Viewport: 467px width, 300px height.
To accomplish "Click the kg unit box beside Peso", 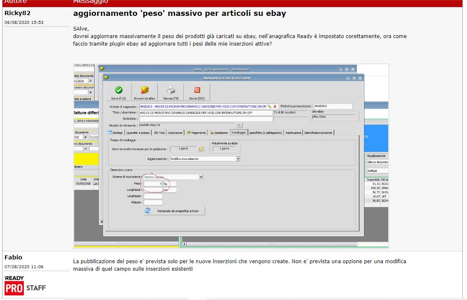I will pos(170,184).
